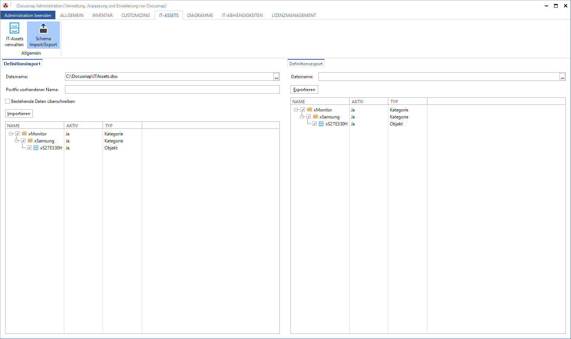This screenshot has width=571, height=339.
Task: Uncheck xS27E330H in the export tree
Action: pos(314,124)
